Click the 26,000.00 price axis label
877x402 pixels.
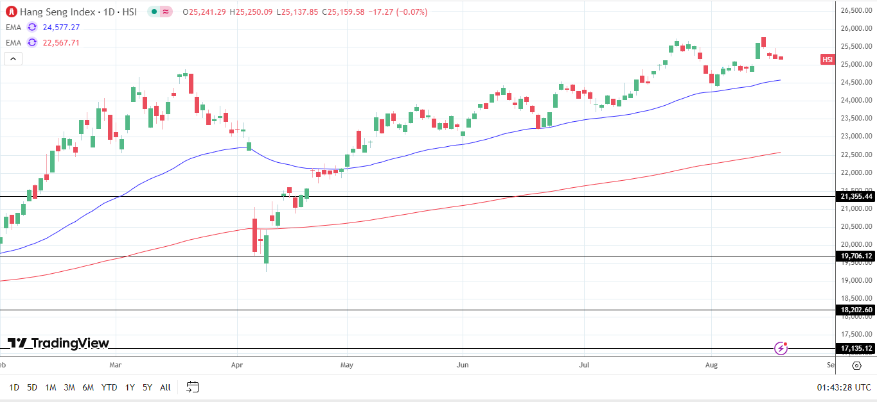[x=856, y=28]
